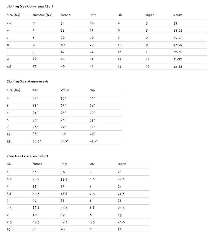
Task: Select the "Numeric (US)" column header
Action: click(x=42, y=15)
